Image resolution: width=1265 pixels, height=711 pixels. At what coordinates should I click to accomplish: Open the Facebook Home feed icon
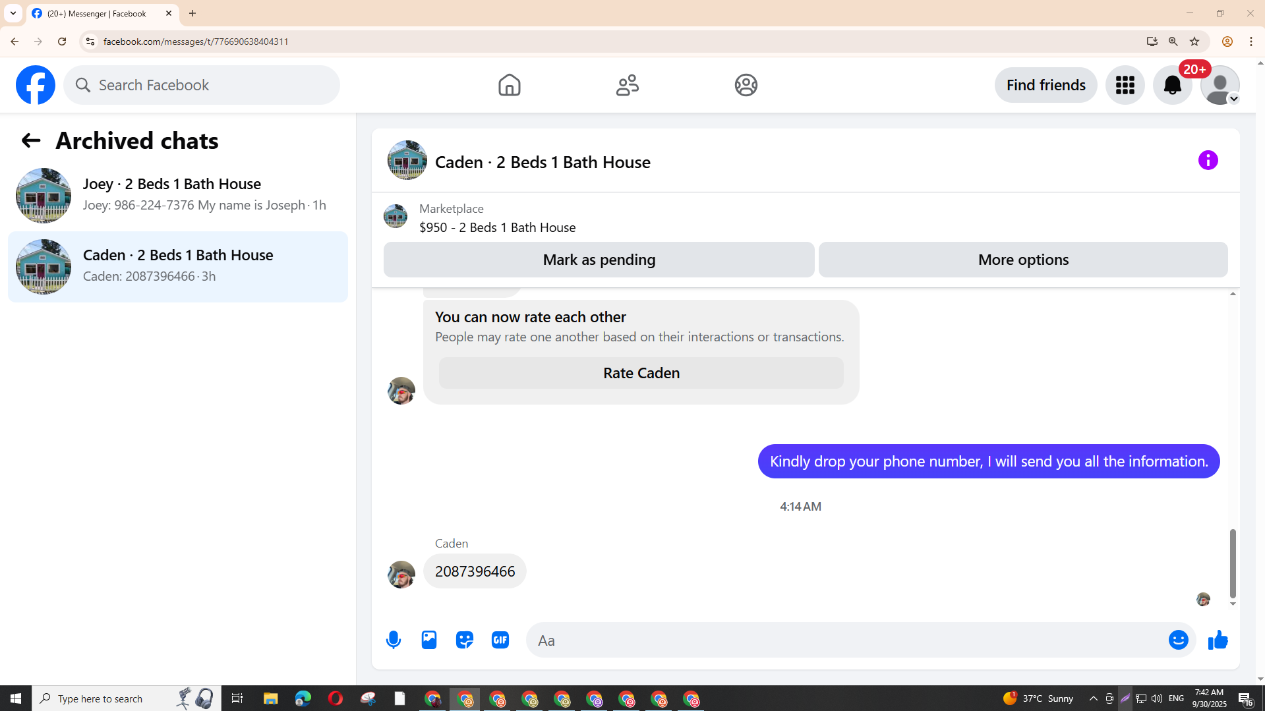(509, 85)
